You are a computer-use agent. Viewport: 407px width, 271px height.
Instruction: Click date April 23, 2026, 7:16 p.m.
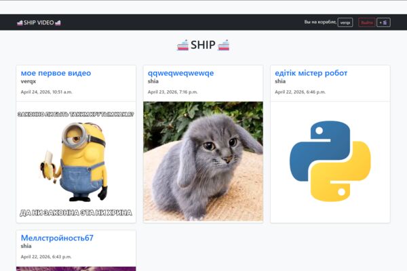click(172, 92)
